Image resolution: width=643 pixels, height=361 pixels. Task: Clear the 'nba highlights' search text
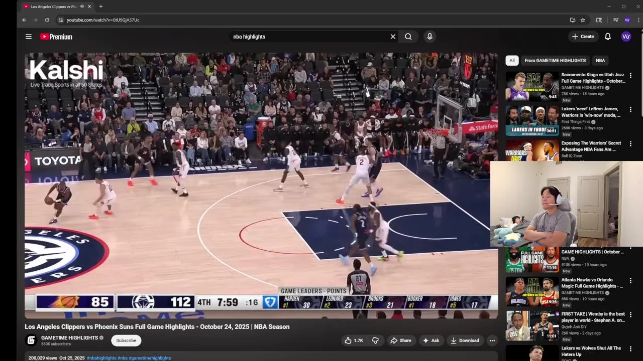[393, 37]
